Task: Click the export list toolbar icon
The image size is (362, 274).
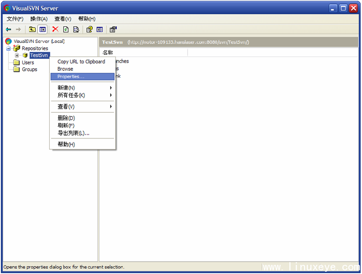Action: pyautogui.click(x=76, y=29)
